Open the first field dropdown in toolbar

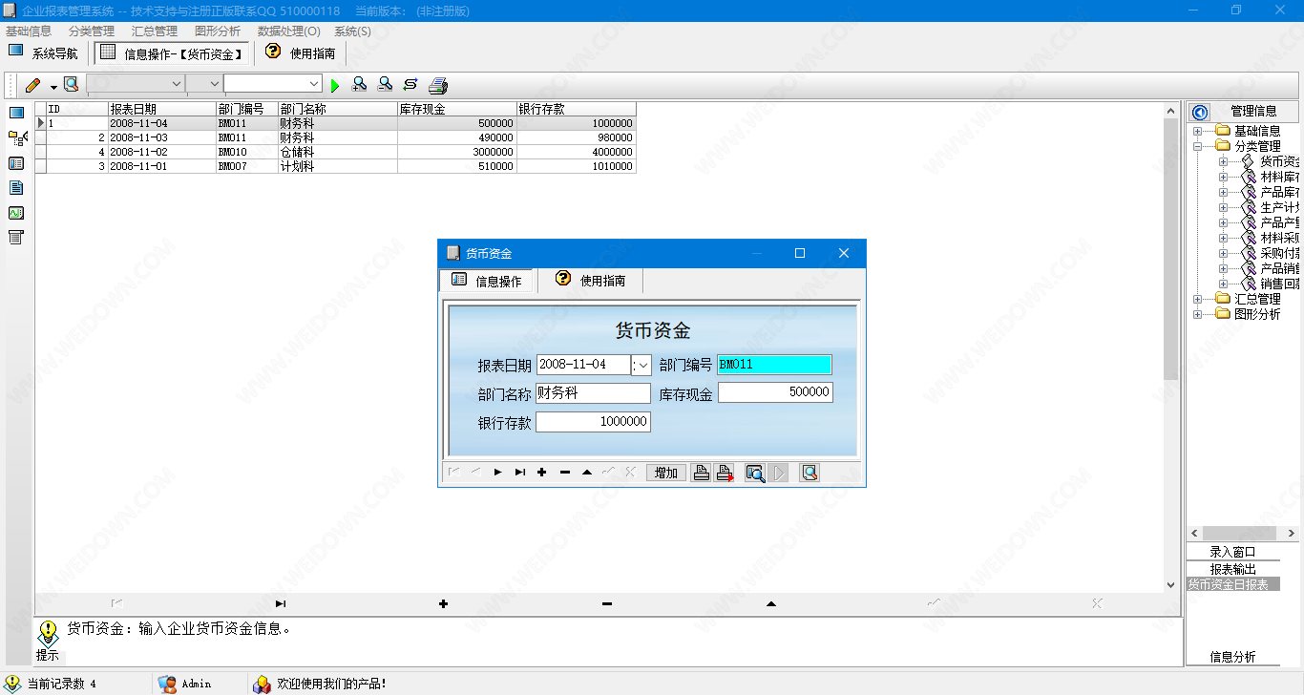[x=176, y=84]
